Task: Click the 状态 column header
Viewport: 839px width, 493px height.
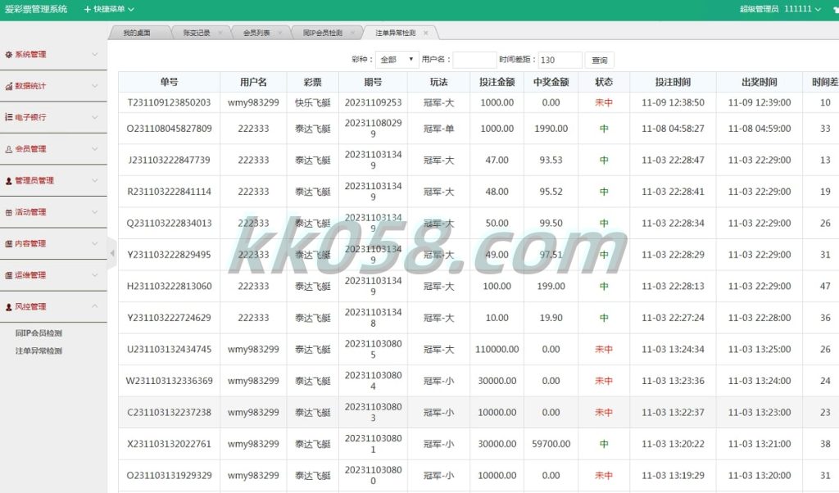Action: (x=604, y=82)
